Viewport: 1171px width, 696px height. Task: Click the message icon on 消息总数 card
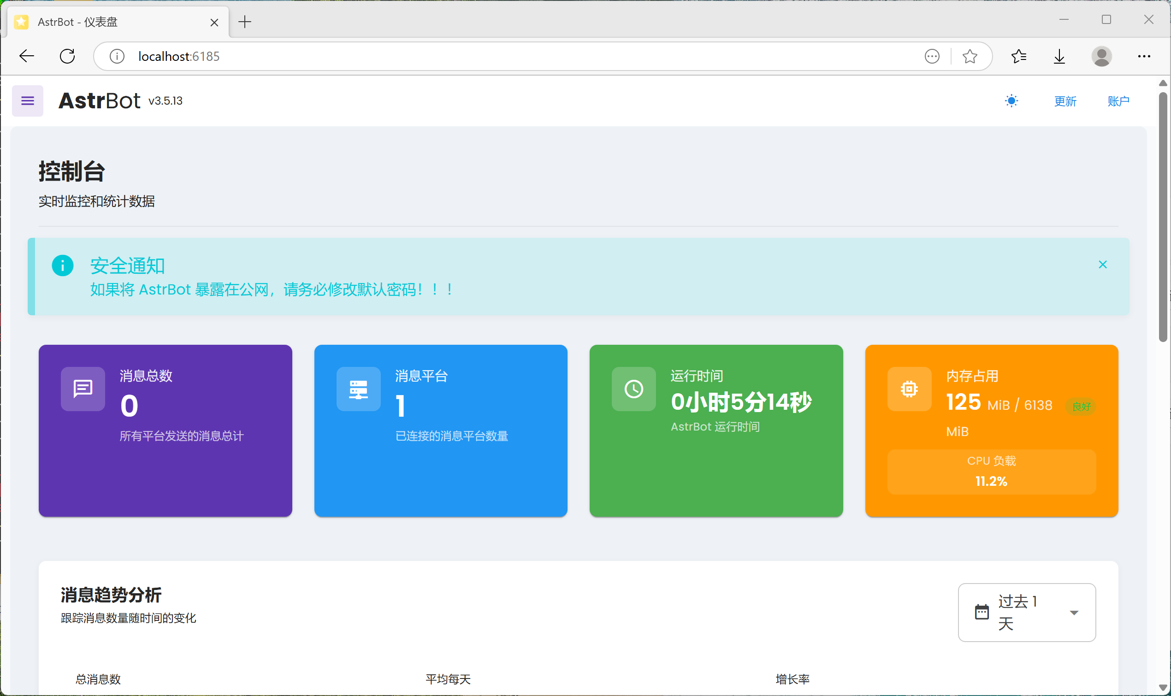coord(83,389)
